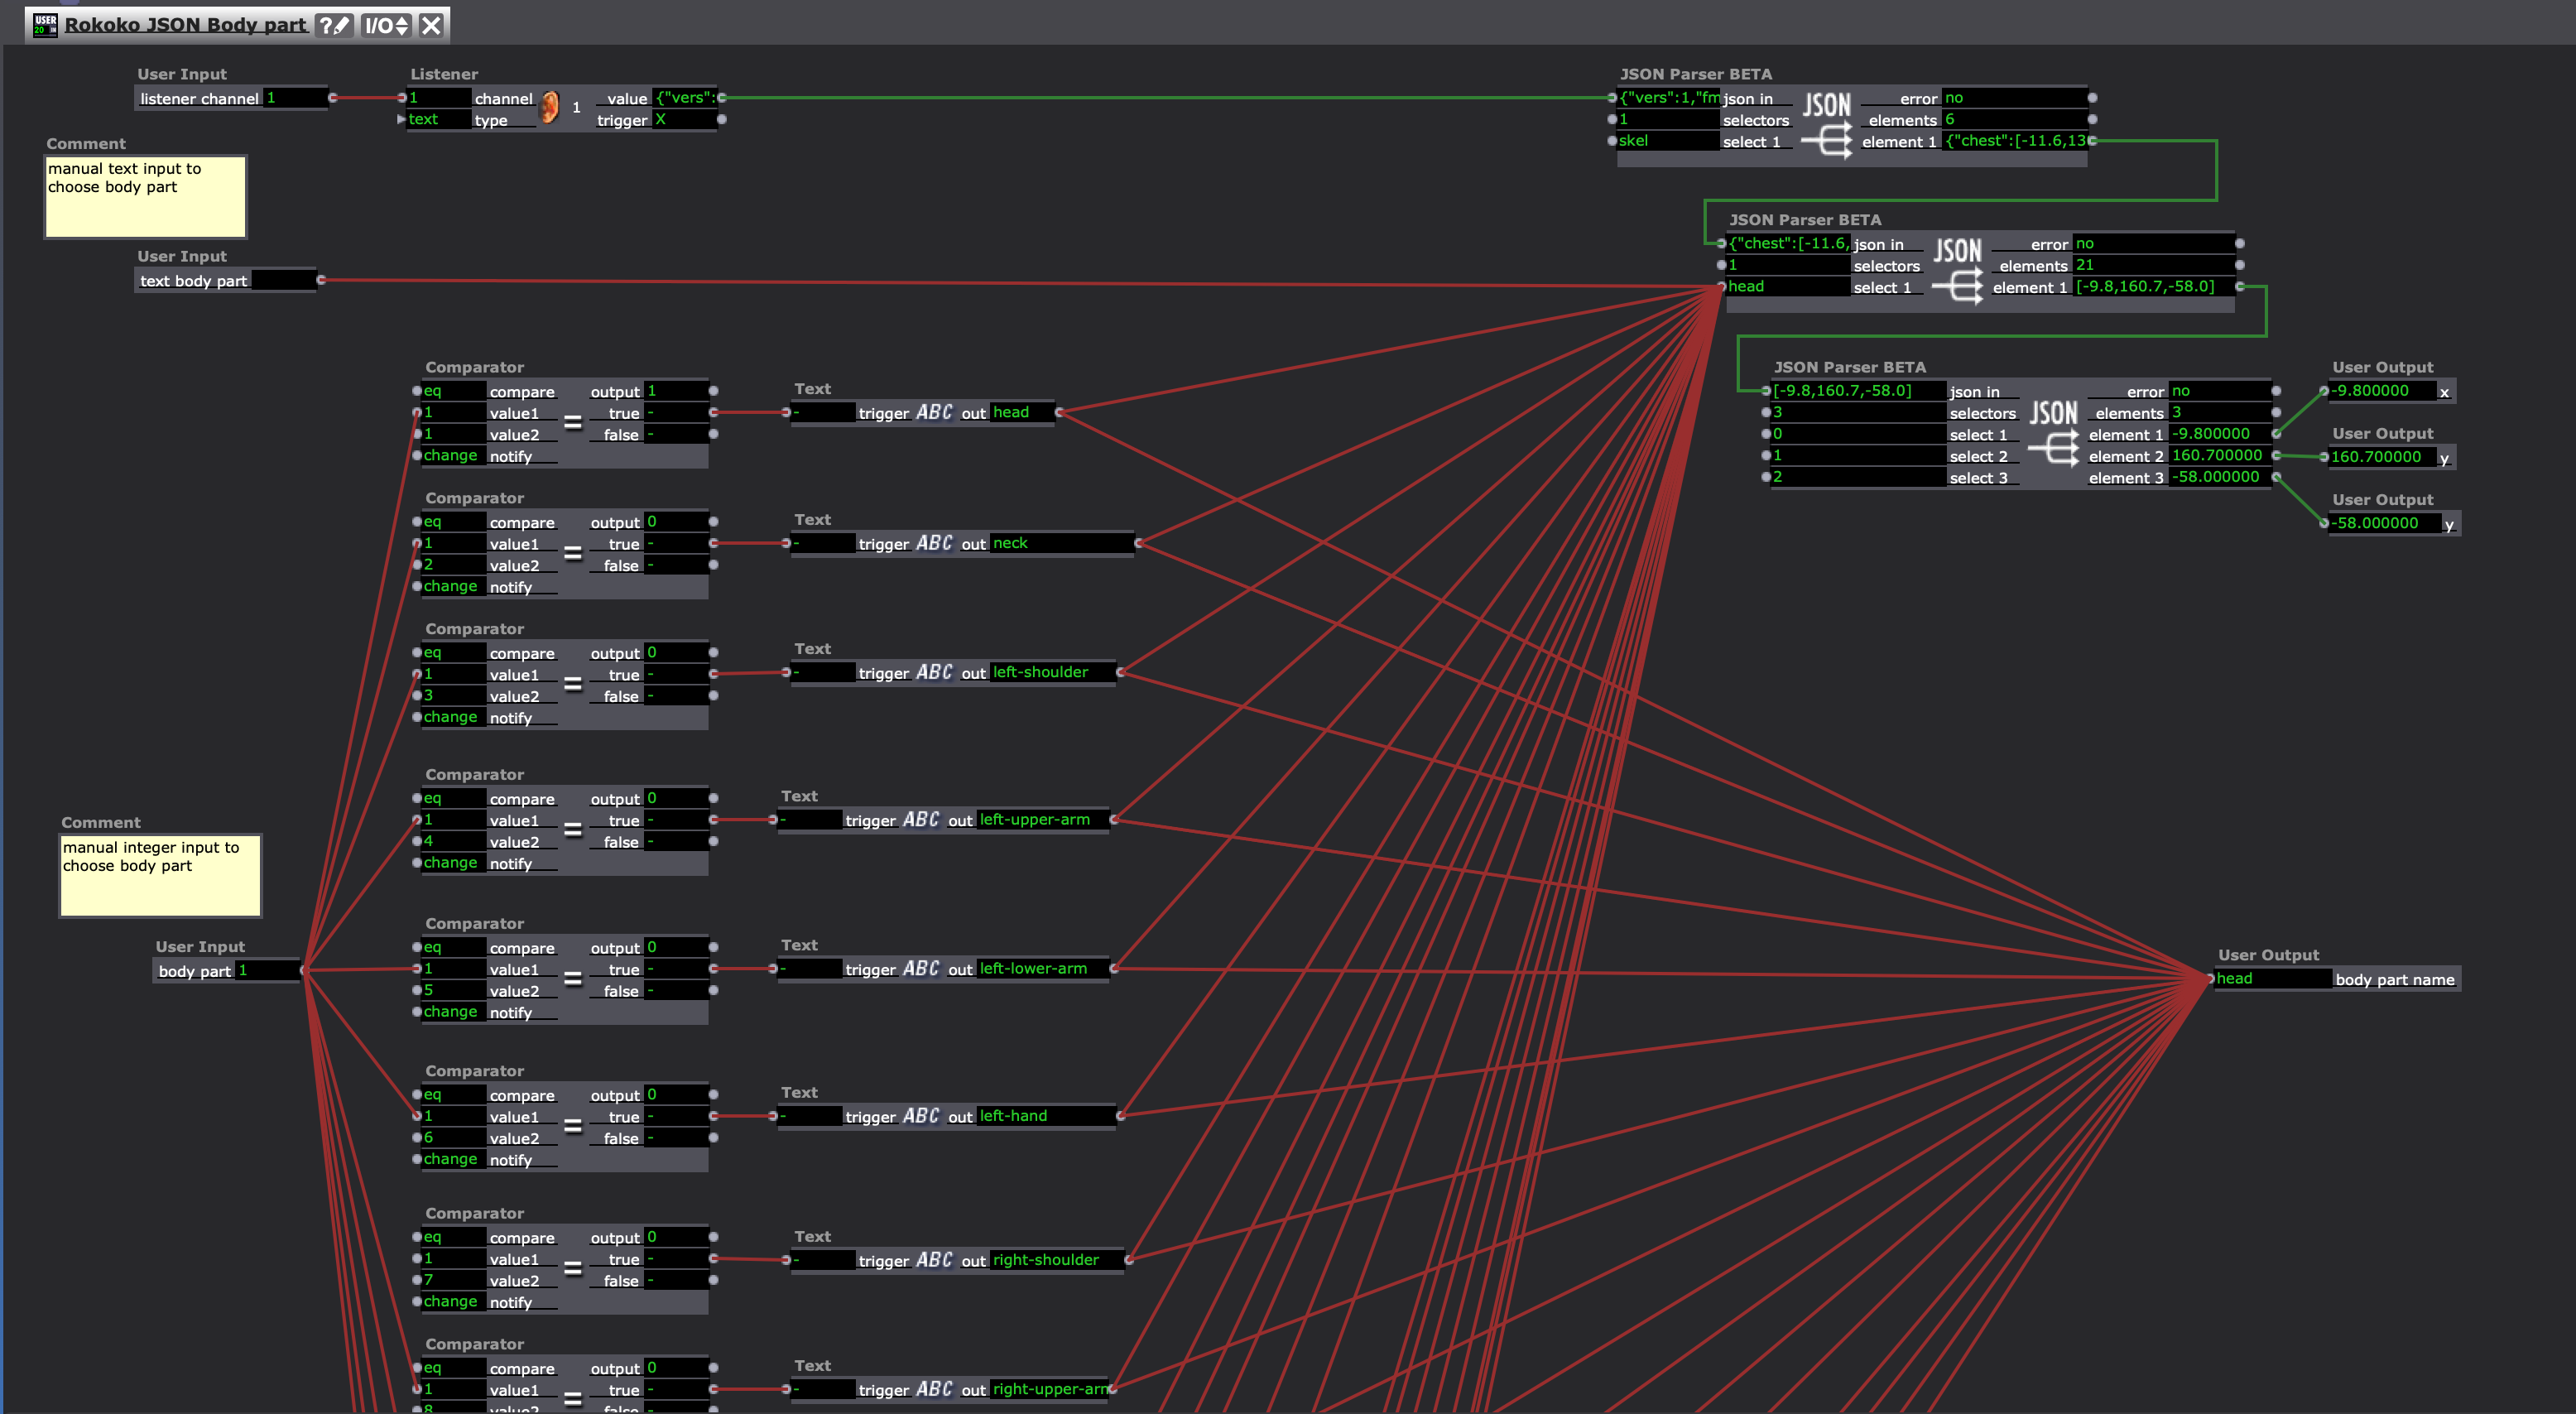Open the I/O stepper in the tab header

pyautogui.click(x=386, y=25)
